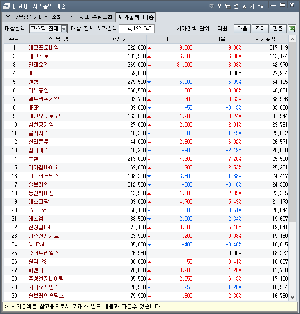Select stock 솔브레인 in row 17
The height and width of the screenshot is (314, 300).
[x=39, y=185]
